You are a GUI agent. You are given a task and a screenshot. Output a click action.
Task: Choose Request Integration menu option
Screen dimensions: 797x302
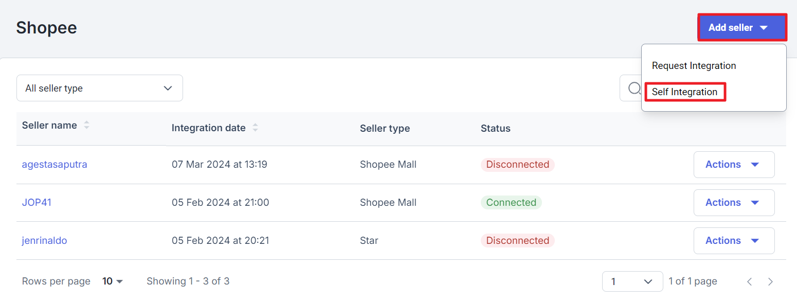[x=694, y=66]
